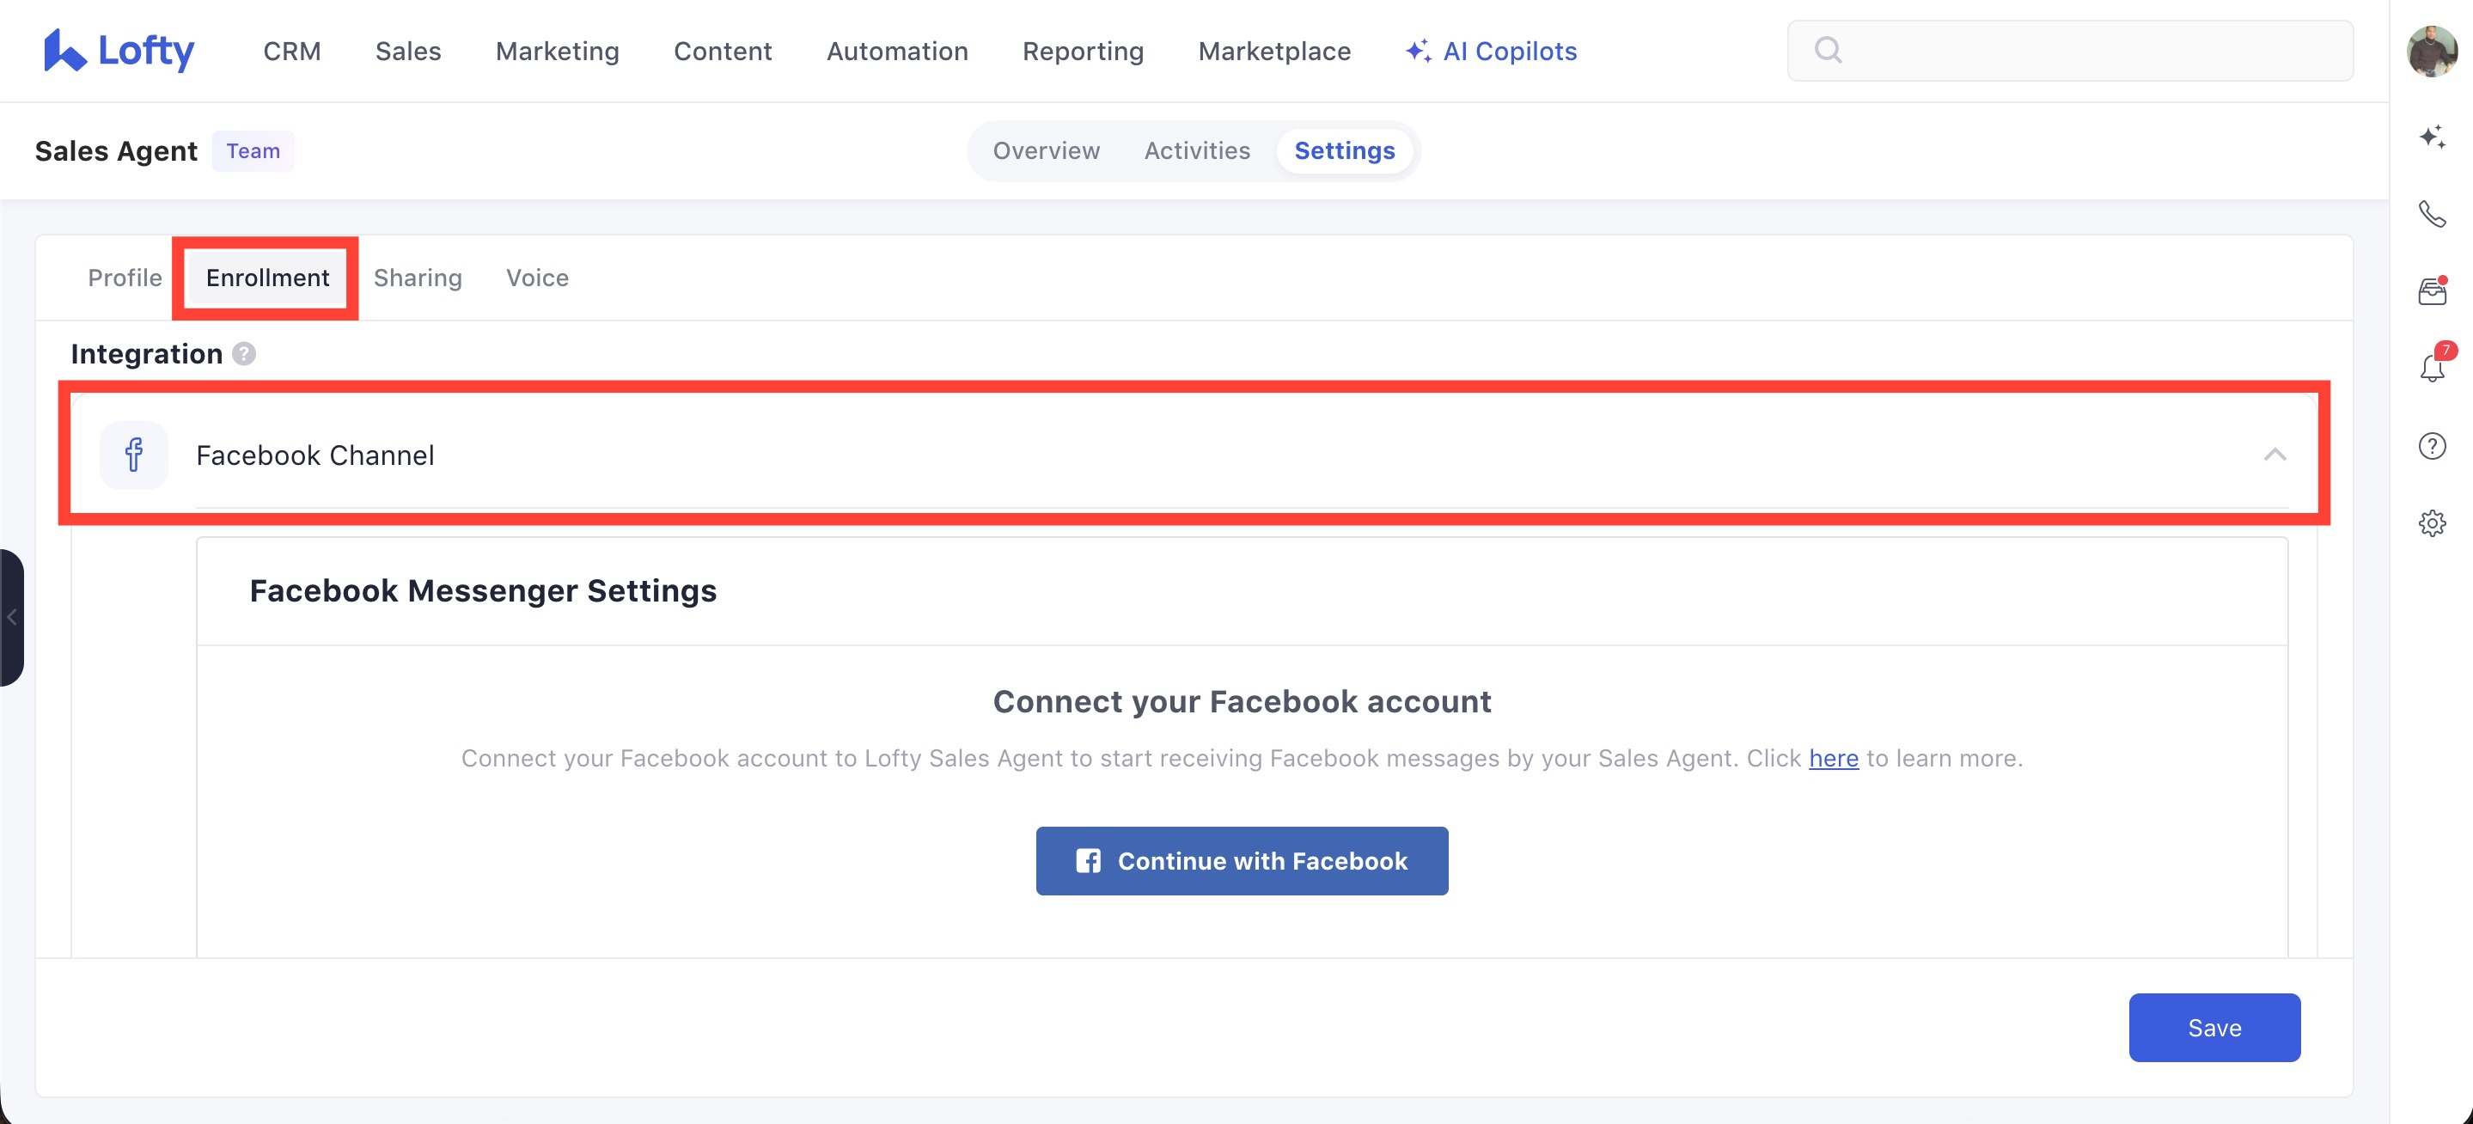
Task: Click the Sales Agent title
Action: pos(116,150)
